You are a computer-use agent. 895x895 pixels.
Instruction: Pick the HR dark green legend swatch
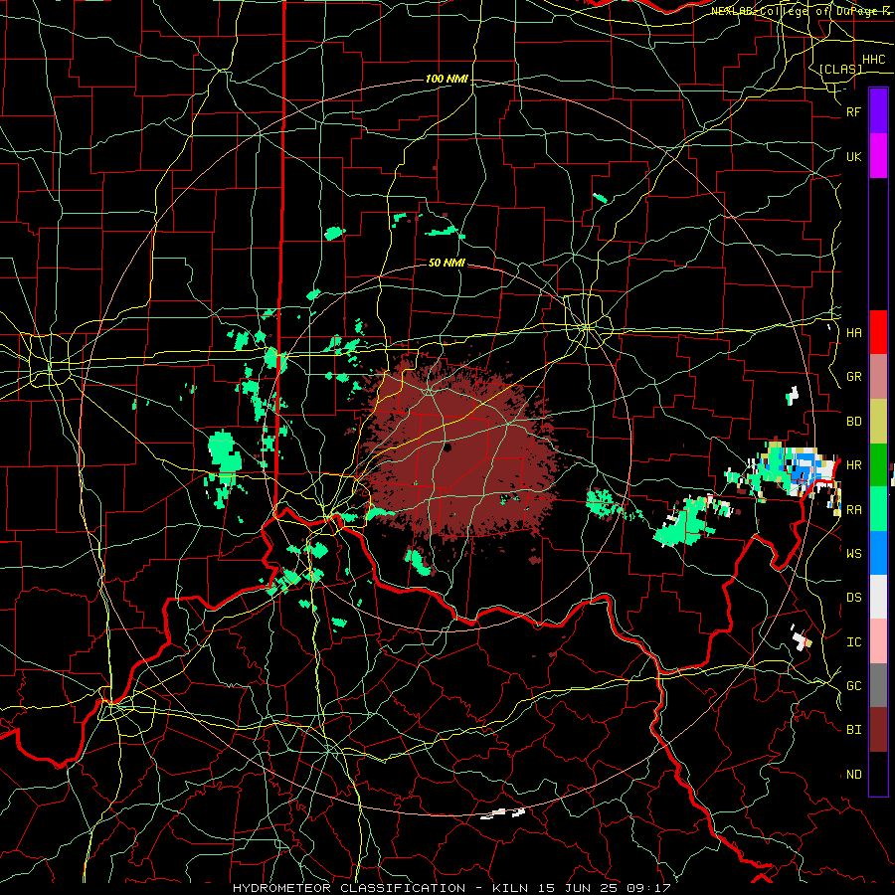point(878,464)
